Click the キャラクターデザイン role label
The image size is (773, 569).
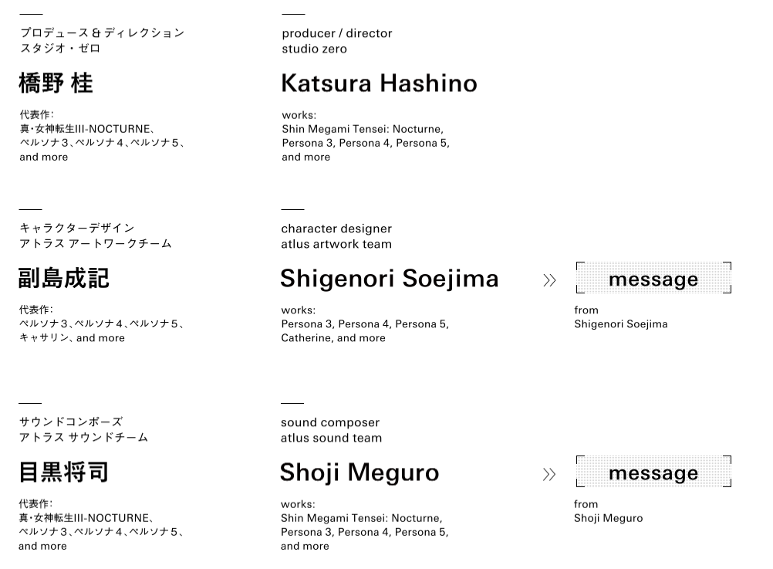pos(77,228)
